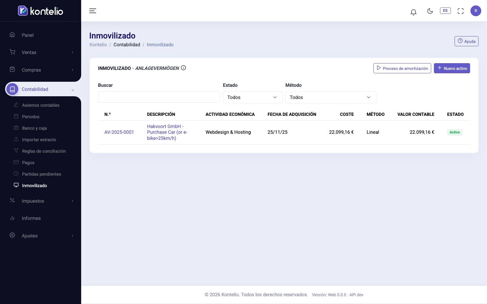The image size is (487, 304).
Task: Create a Nuevo activo
Action: [452, 68]
